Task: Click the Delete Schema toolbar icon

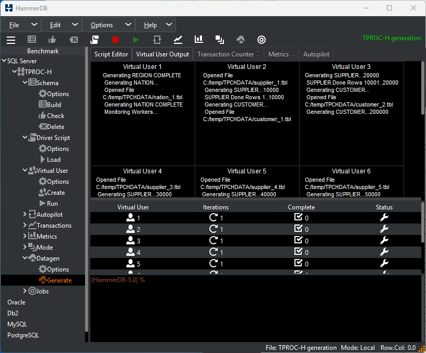Action: click(x=74, y=40)
